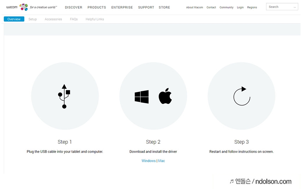The height and width of the screenshot is (189, 302).
Task: Download the Mac driver link
Action: (162, 161)
